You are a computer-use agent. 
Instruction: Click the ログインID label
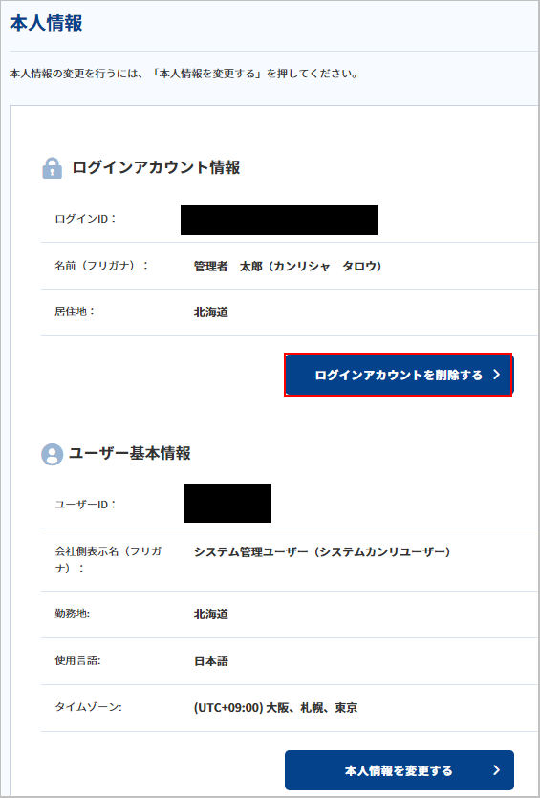point(85,220)
